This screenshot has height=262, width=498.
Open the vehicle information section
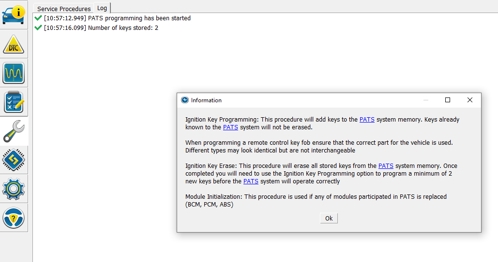click(14, 15)
